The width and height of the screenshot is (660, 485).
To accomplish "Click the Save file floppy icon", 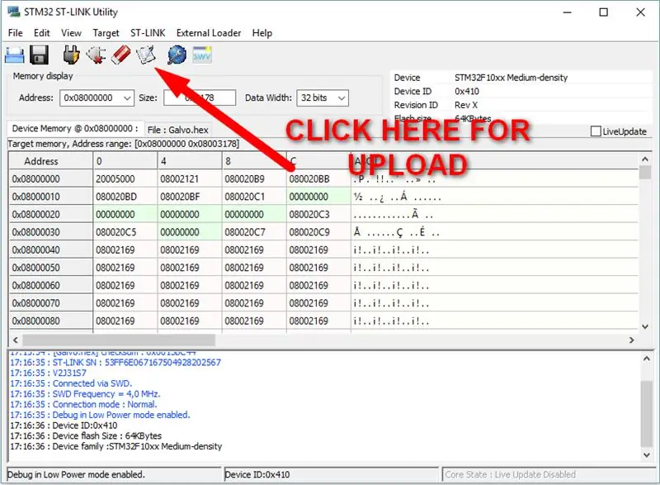I will (x=39, y=55).
